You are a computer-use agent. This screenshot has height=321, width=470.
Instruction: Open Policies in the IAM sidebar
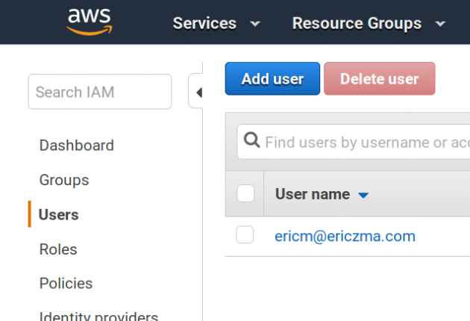point(66,284)
